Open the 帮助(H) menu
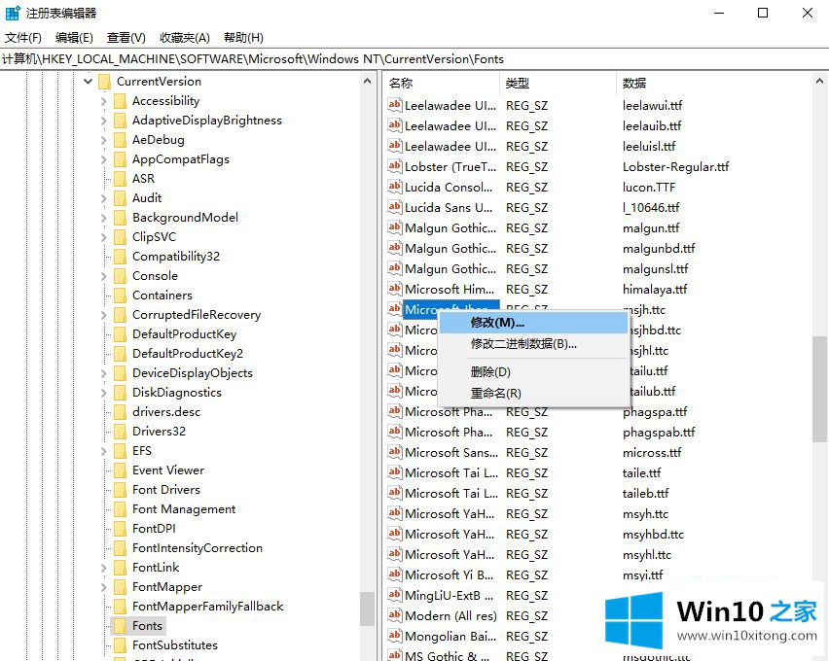Viewport: 829px width, 661px height. click(243, 38)
